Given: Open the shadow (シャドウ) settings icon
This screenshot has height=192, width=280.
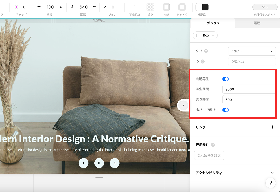Looking at the screenshot, I should [x=182, y=7].
